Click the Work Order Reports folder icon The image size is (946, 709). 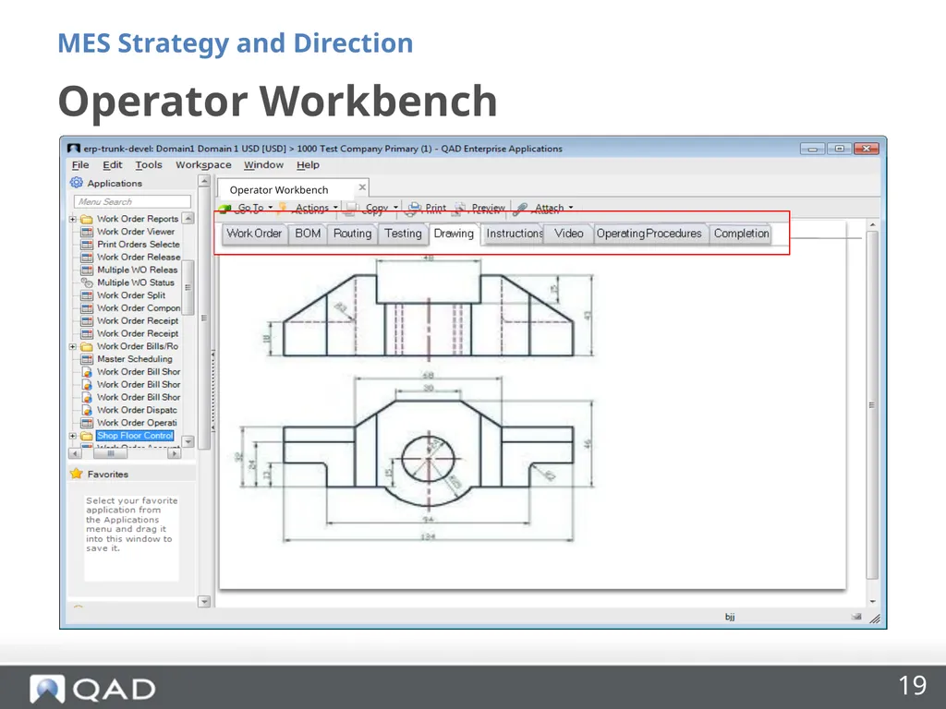(87, 219)
